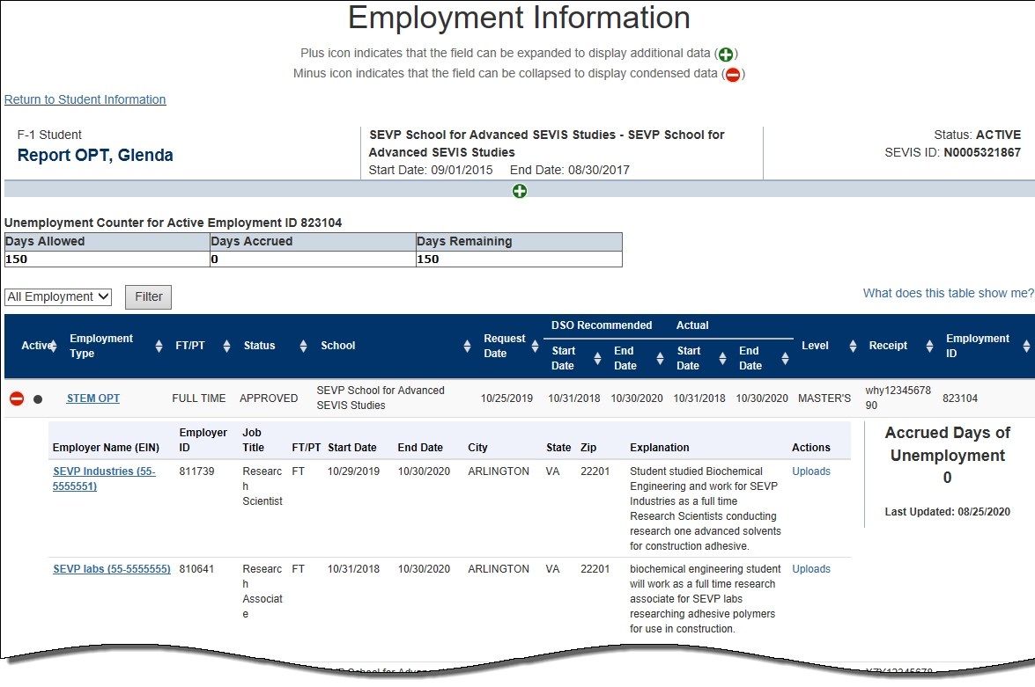Click the 0 value under Days Accrued
Image resolution: width=1035 pixels, height=687 pixels.
[x=215, y=259]
